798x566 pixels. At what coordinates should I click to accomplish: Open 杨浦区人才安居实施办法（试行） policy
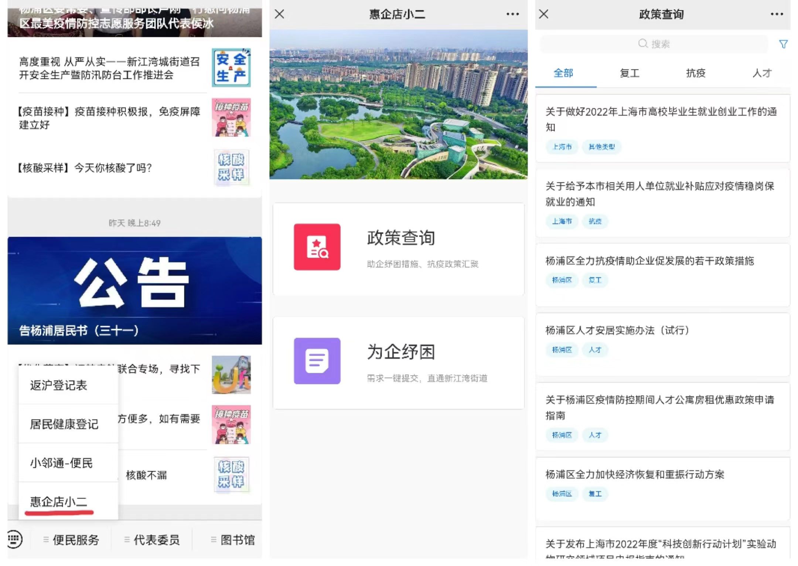point(617,330)
